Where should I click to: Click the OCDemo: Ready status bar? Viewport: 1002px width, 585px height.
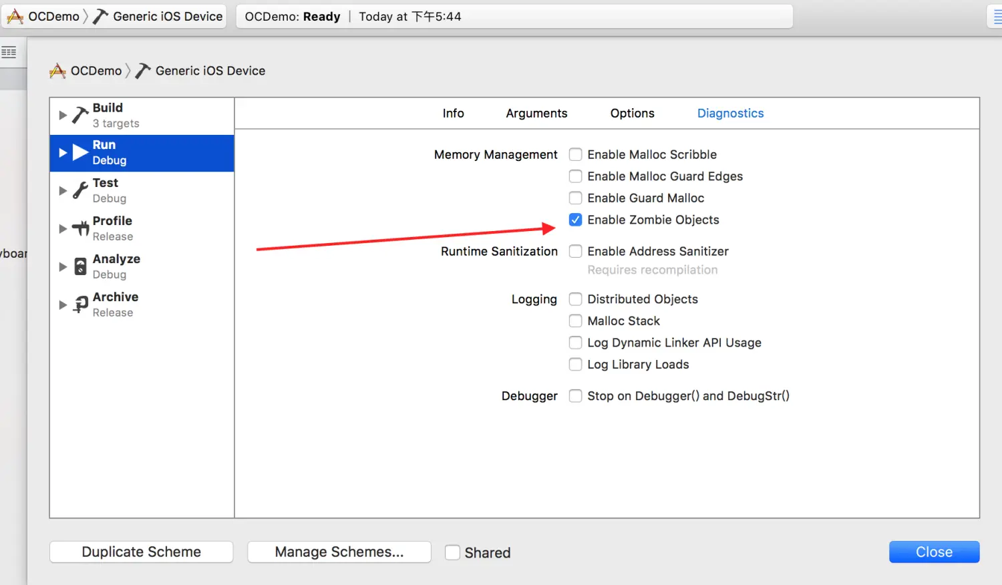point(514,17)
